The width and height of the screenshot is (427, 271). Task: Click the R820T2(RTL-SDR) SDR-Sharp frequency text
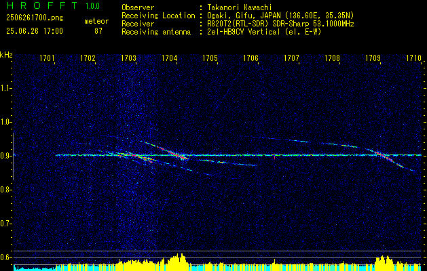[280, 24]
